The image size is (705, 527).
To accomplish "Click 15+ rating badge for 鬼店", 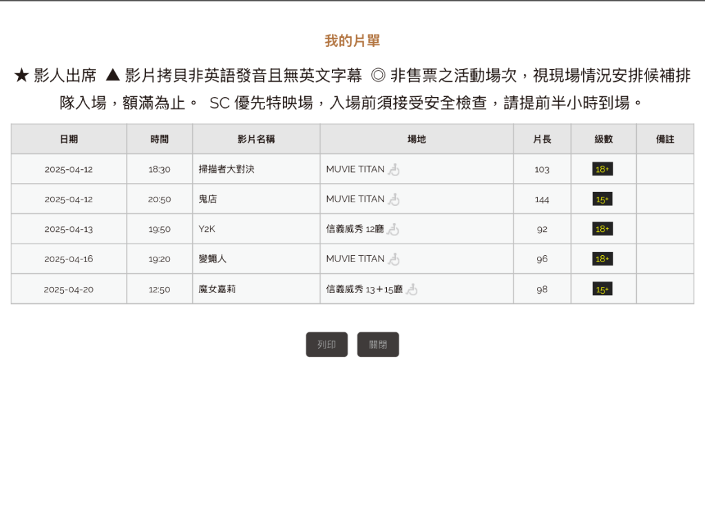I will coord(602,199).
